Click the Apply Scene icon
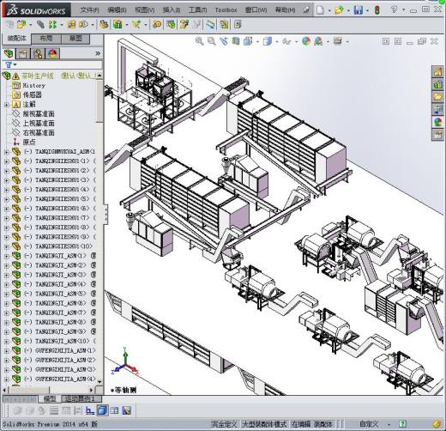This screenshot has width=446, height=431. (318, 41)
